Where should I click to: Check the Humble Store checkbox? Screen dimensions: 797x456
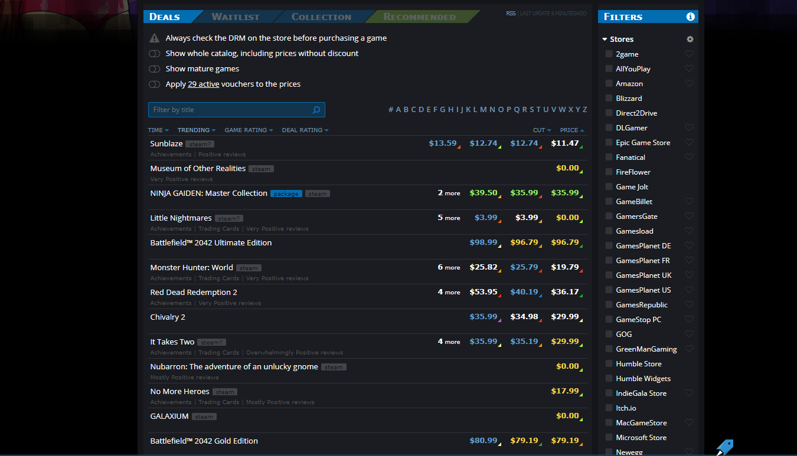[609, 363]
